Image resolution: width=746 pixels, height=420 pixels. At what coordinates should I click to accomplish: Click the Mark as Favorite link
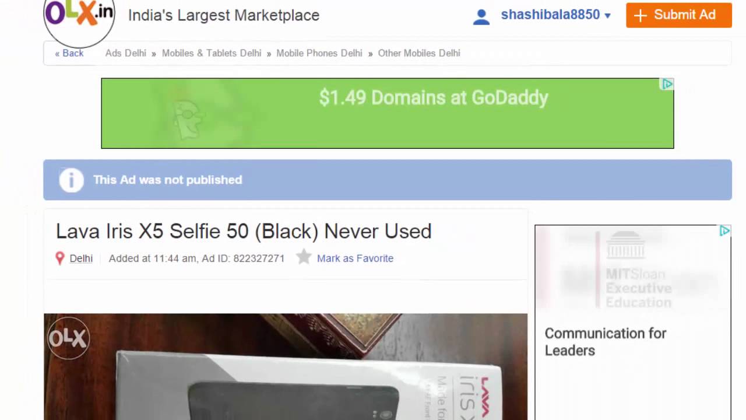pyautogui.click(x=355, y=258)
